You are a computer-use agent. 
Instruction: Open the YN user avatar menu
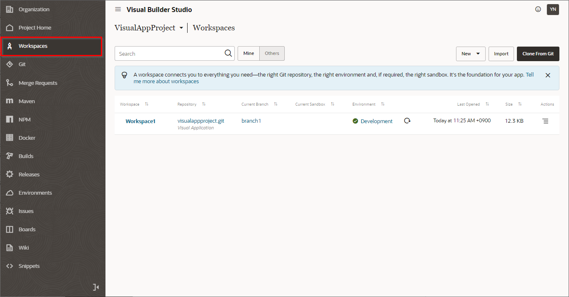tap(553, 9)
